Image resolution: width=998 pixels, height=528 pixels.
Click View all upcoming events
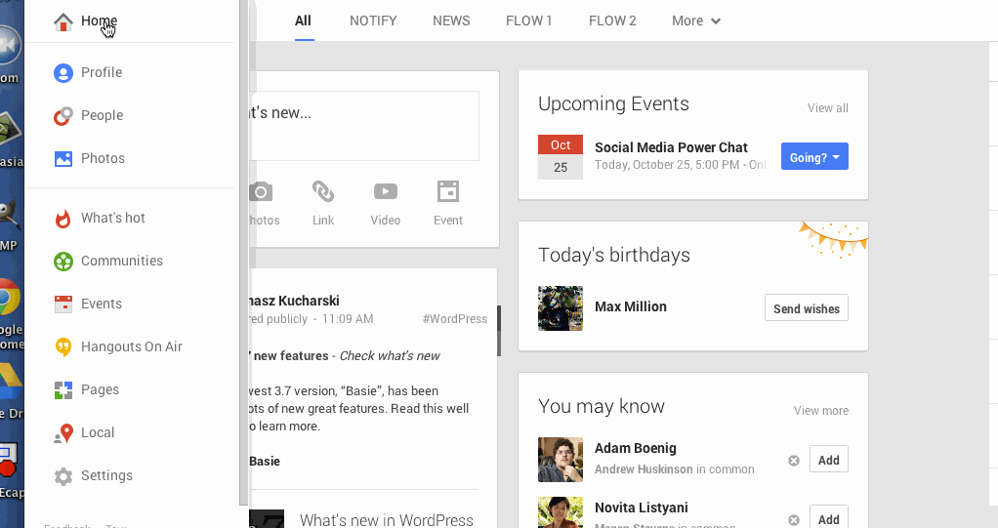(827, 108)
